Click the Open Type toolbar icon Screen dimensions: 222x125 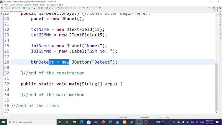pos(47,8)
